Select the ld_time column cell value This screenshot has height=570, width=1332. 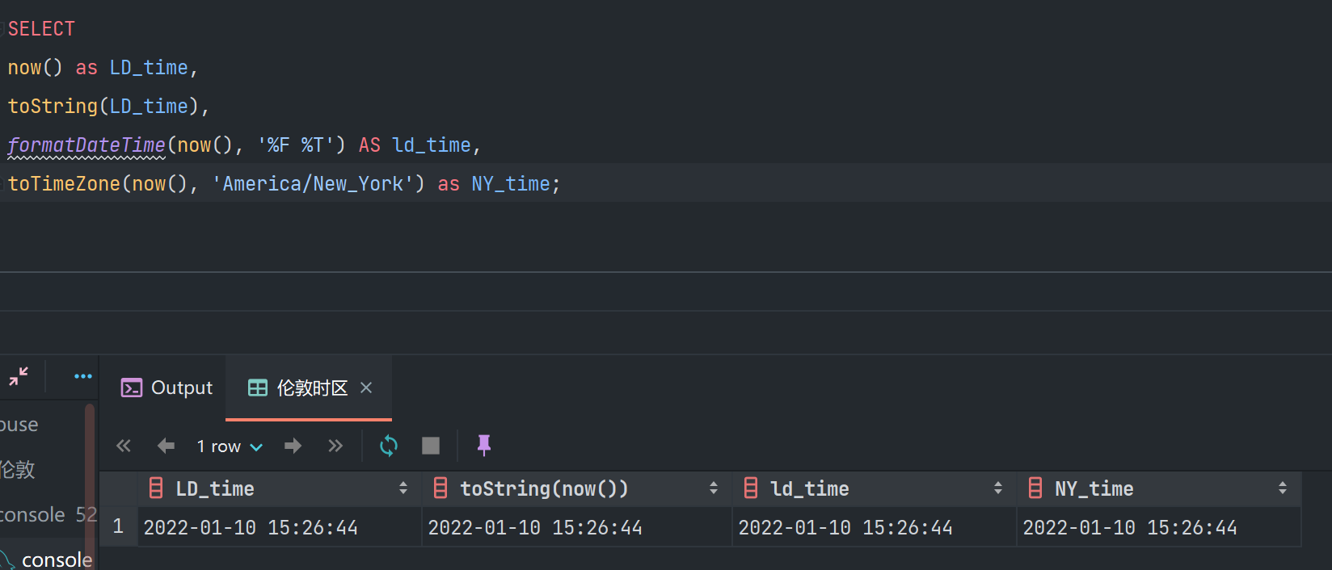pos(875,527)
